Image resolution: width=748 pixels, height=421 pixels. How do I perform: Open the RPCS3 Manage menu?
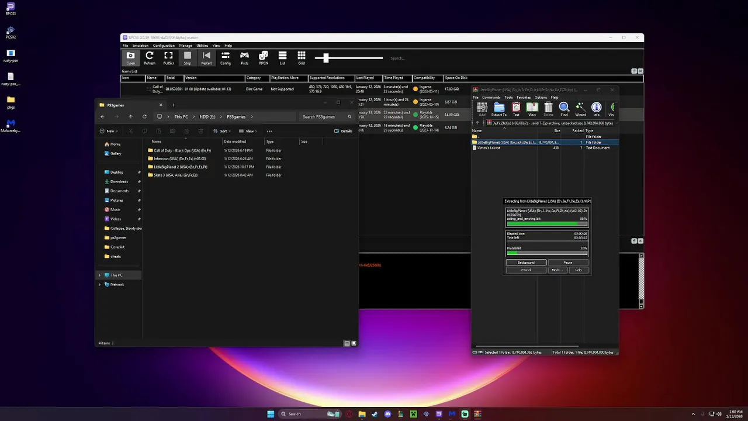186,46
